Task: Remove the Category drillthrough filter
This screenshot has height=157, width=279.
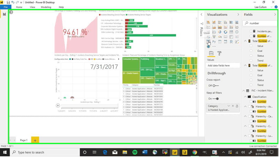Action: [233, 106]
